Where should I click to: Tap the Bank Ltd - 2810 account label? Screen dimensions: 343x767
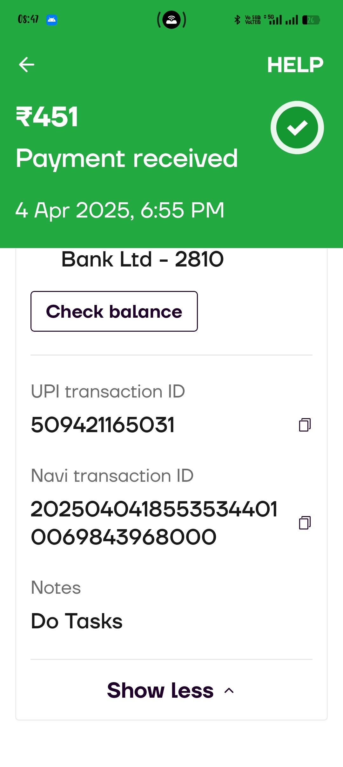[143, 259]
